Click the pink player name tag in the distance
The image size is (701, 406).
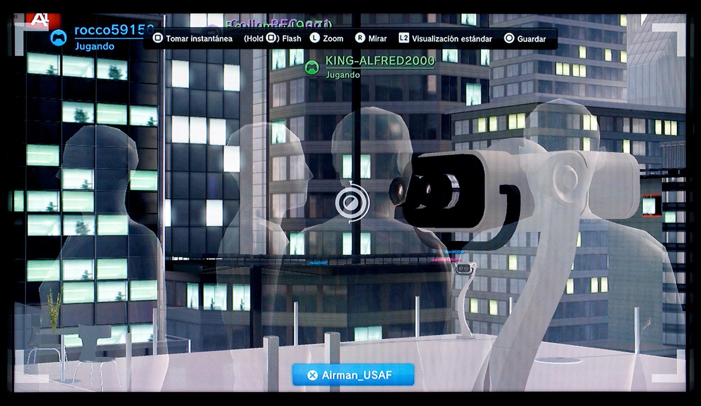coord(446,260)
